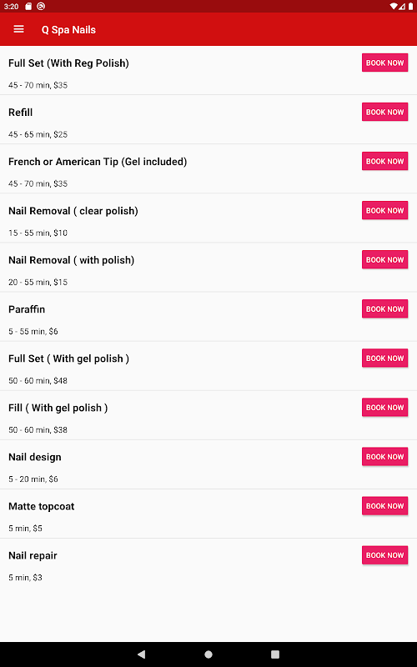Open recent apps with square button
Viewport: 417px width, 667px height.
[275, 654]
